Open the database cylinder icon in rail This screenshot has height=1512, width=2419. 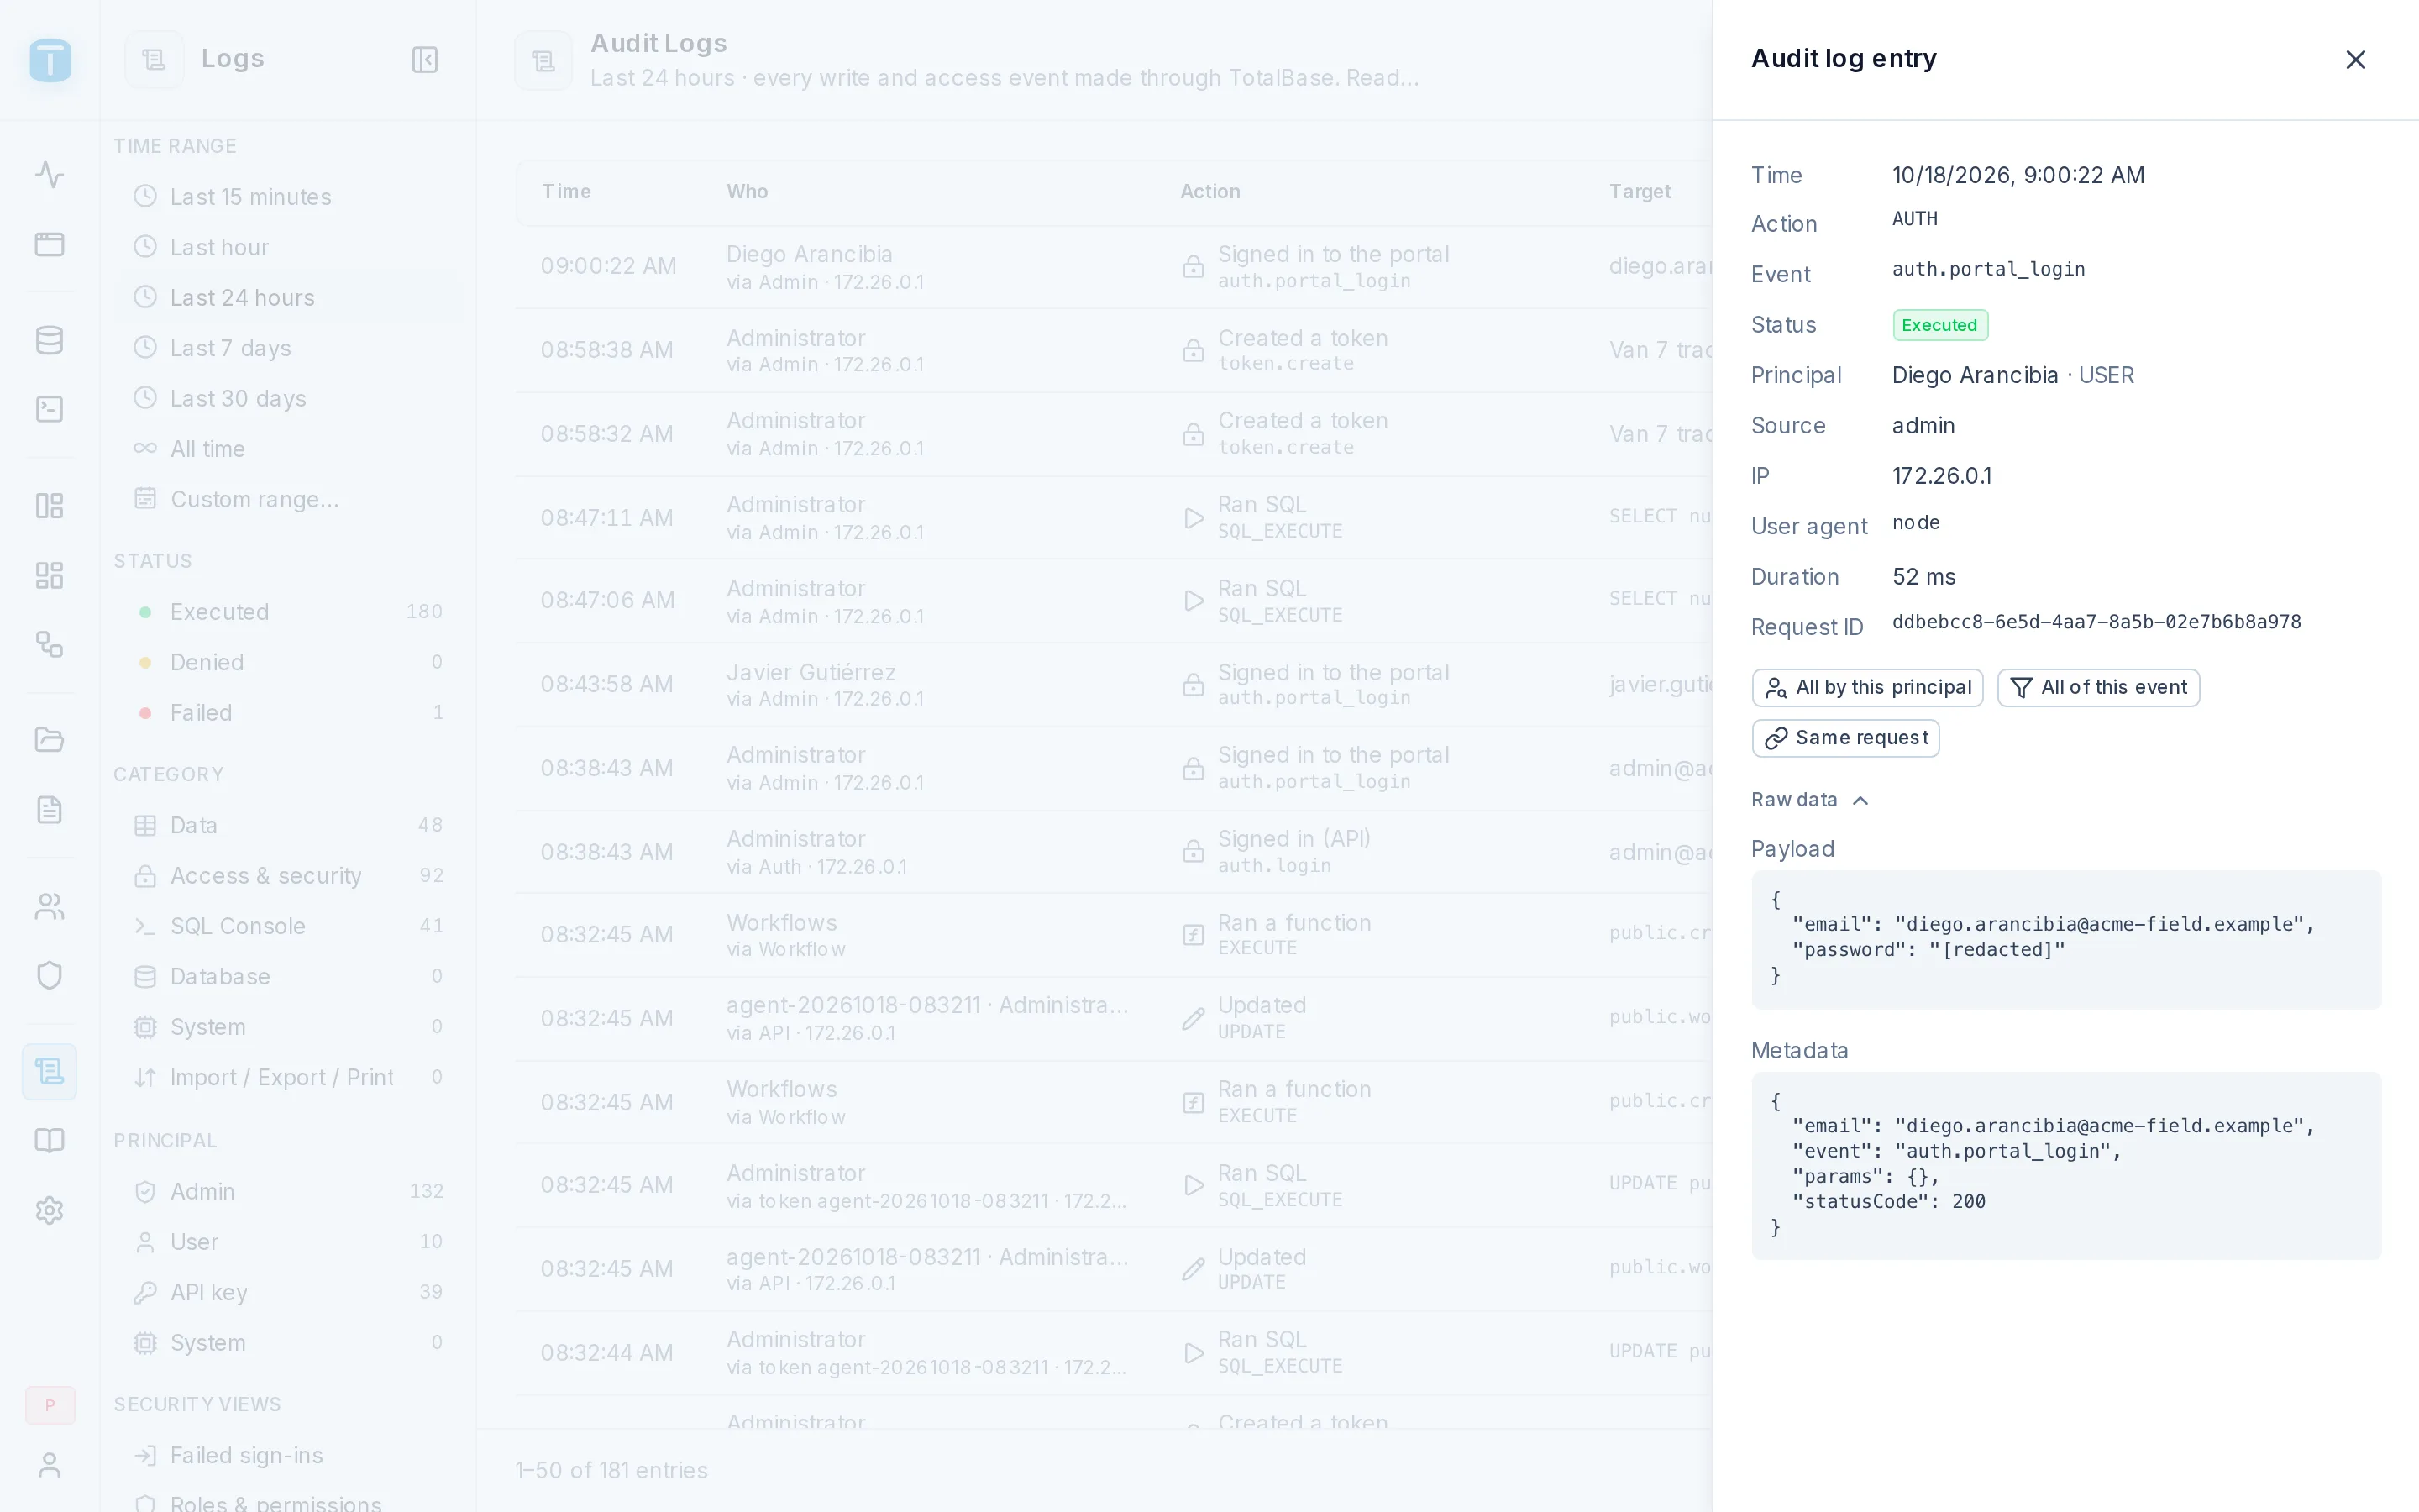pyautogui.click(x=50, y=340)
